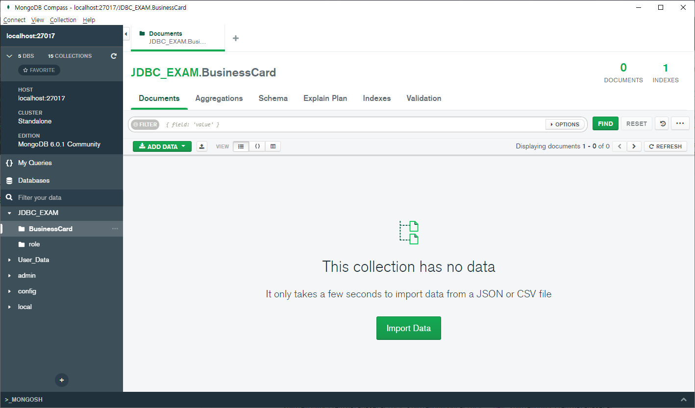
Task: Click the export collection icon
Action: coord(202,146)
